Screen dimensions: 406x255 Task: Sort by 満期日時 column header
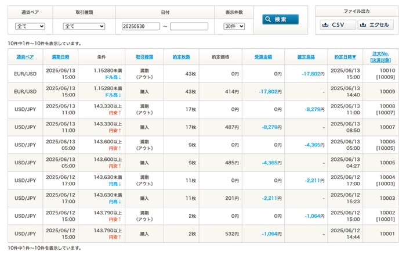pos(60,57)
